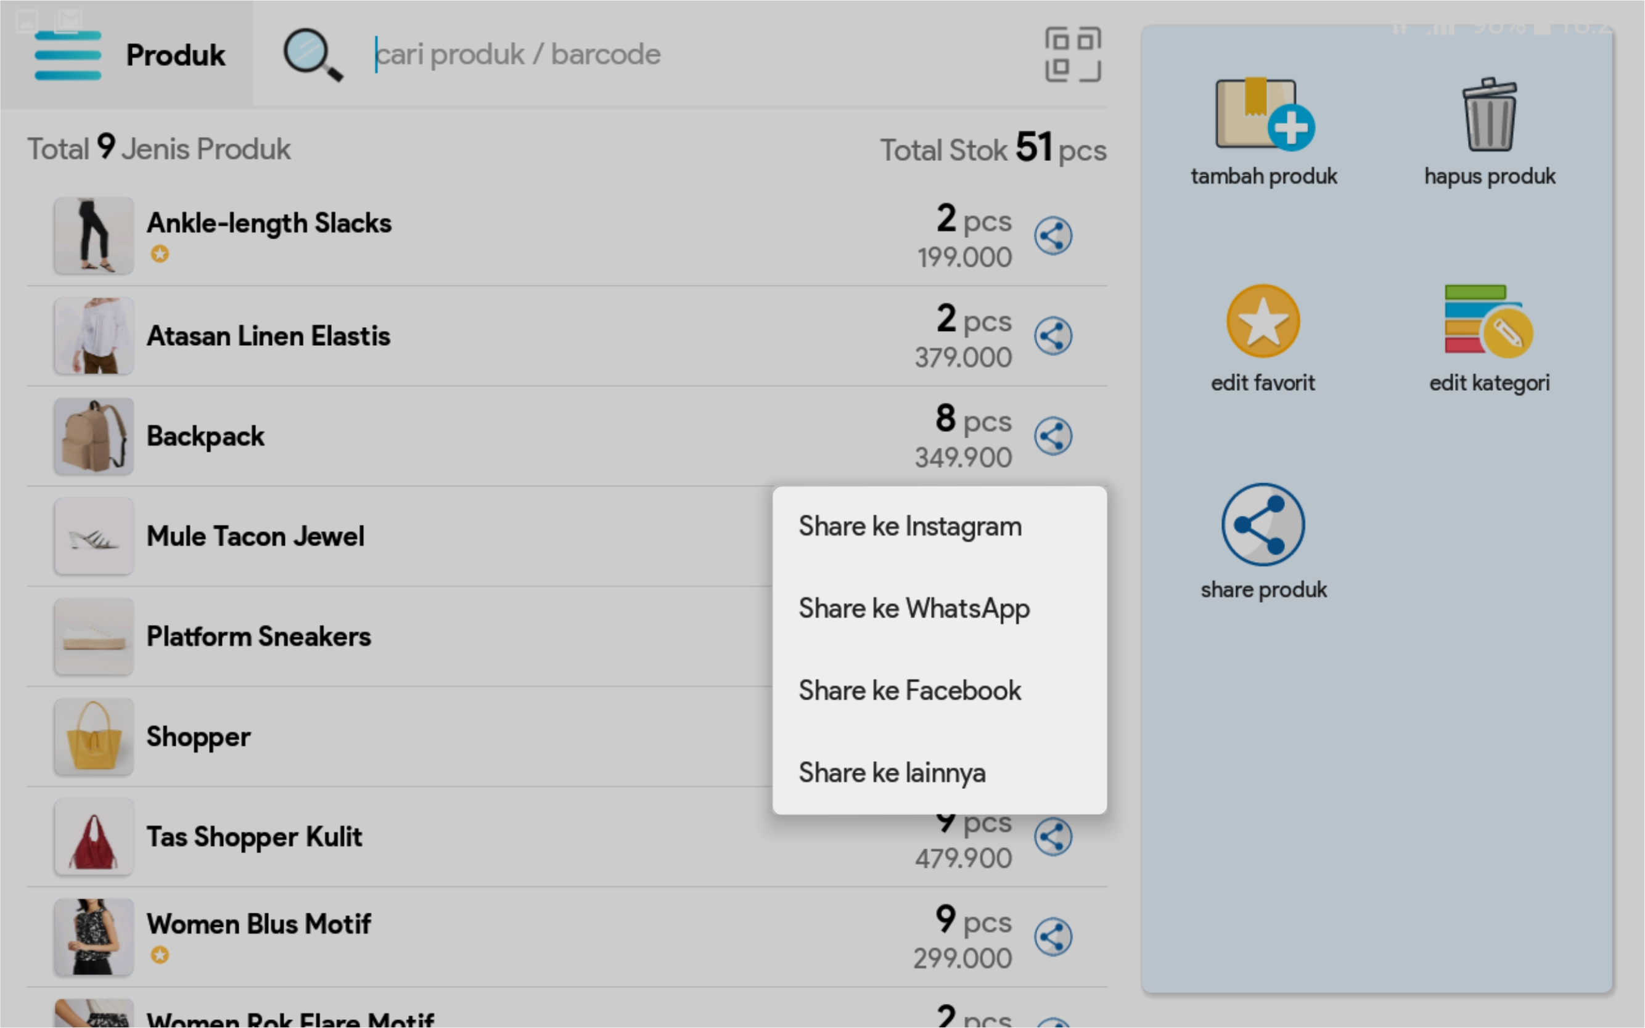Click the share produk icon in panel
The height and width of the screenshot is (1028, 1645).
coord(1263,524)
